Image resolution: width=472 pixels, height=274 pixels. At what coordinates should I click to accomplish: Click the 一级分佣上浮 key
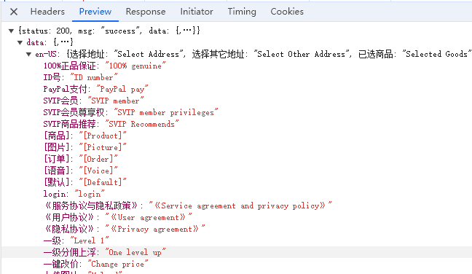click(69, 252)
